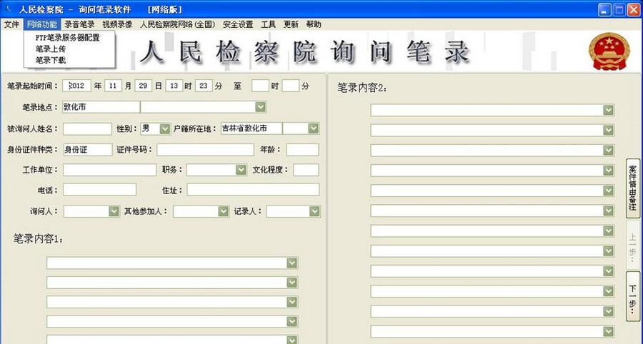
Task: Expand first 笔录内容1 combo box arrow
Action: [292, 263]
